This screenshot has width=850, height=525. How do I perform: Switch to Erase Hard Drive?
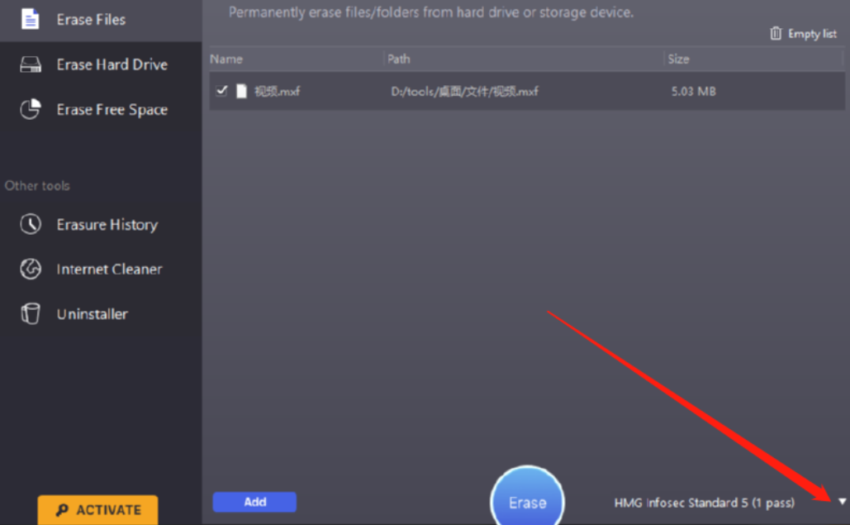[101, 64]
